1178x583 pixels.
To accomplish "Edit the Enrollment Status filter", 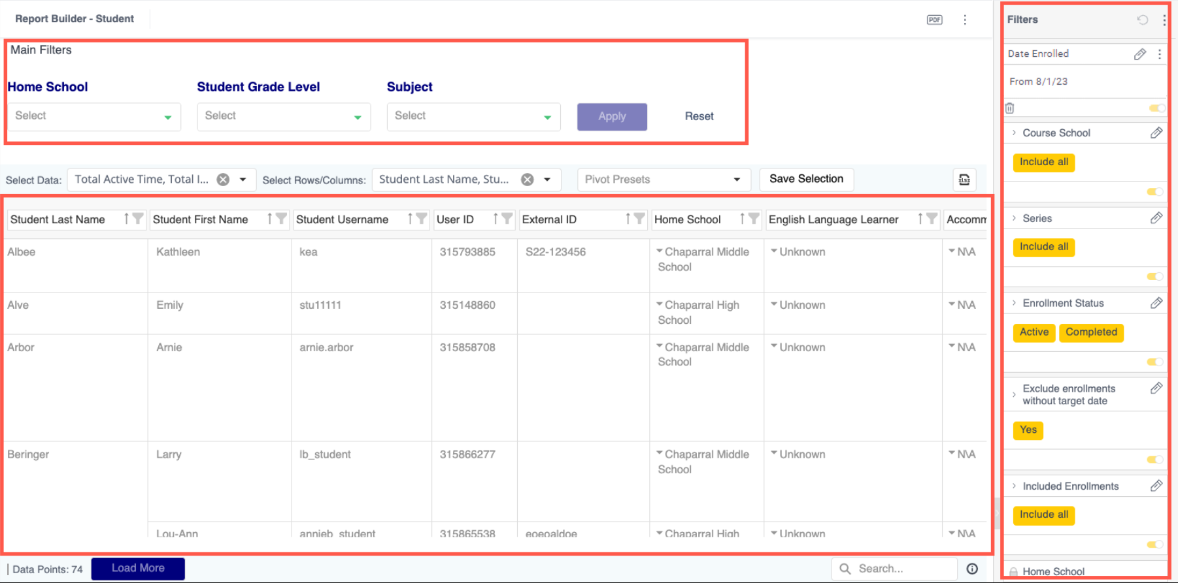I will [x=1156, y=303].
